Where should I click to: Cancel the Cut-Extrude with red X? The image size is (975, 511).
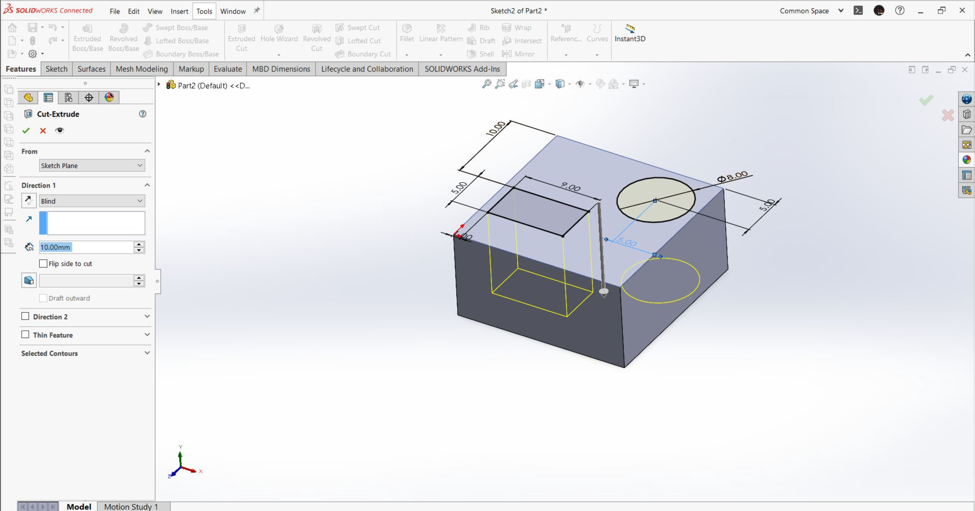point(43,131)
